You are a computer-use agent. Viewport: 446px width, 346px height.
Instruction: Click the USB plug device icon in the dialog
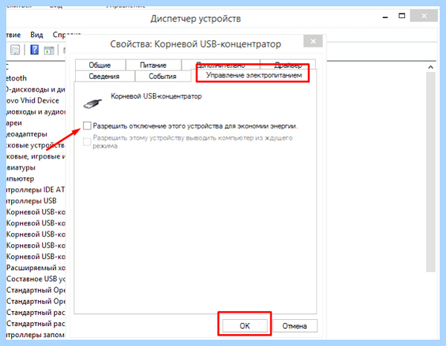92,103
